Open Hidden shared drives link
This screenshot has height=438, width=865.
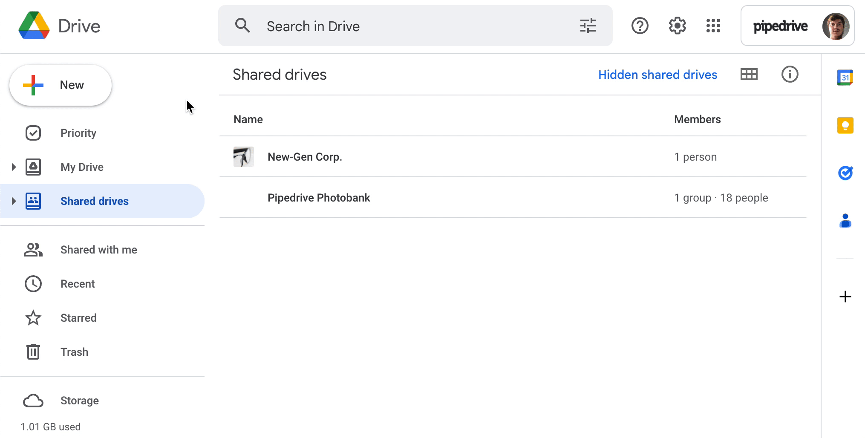pyautogui.click(x=657, y=74)
